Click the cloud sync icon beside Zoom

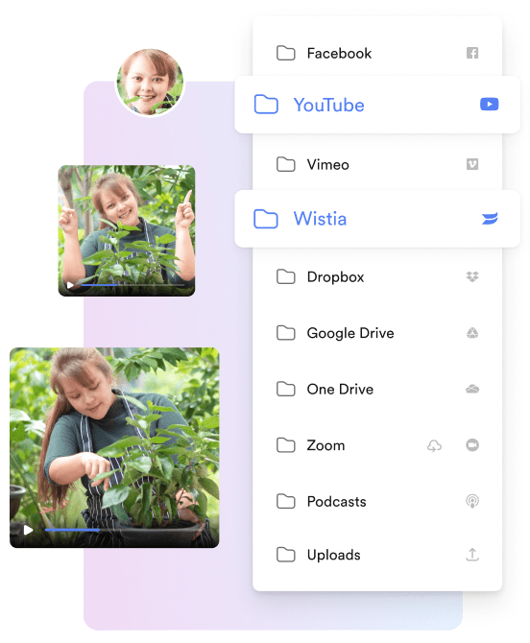(434, 445)
